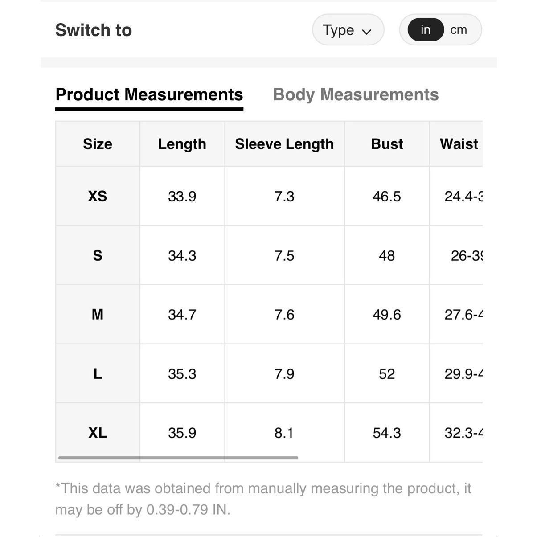This screenshot has width=537, height=537.
Task: Select the in unit option
Action: (426, 30)
